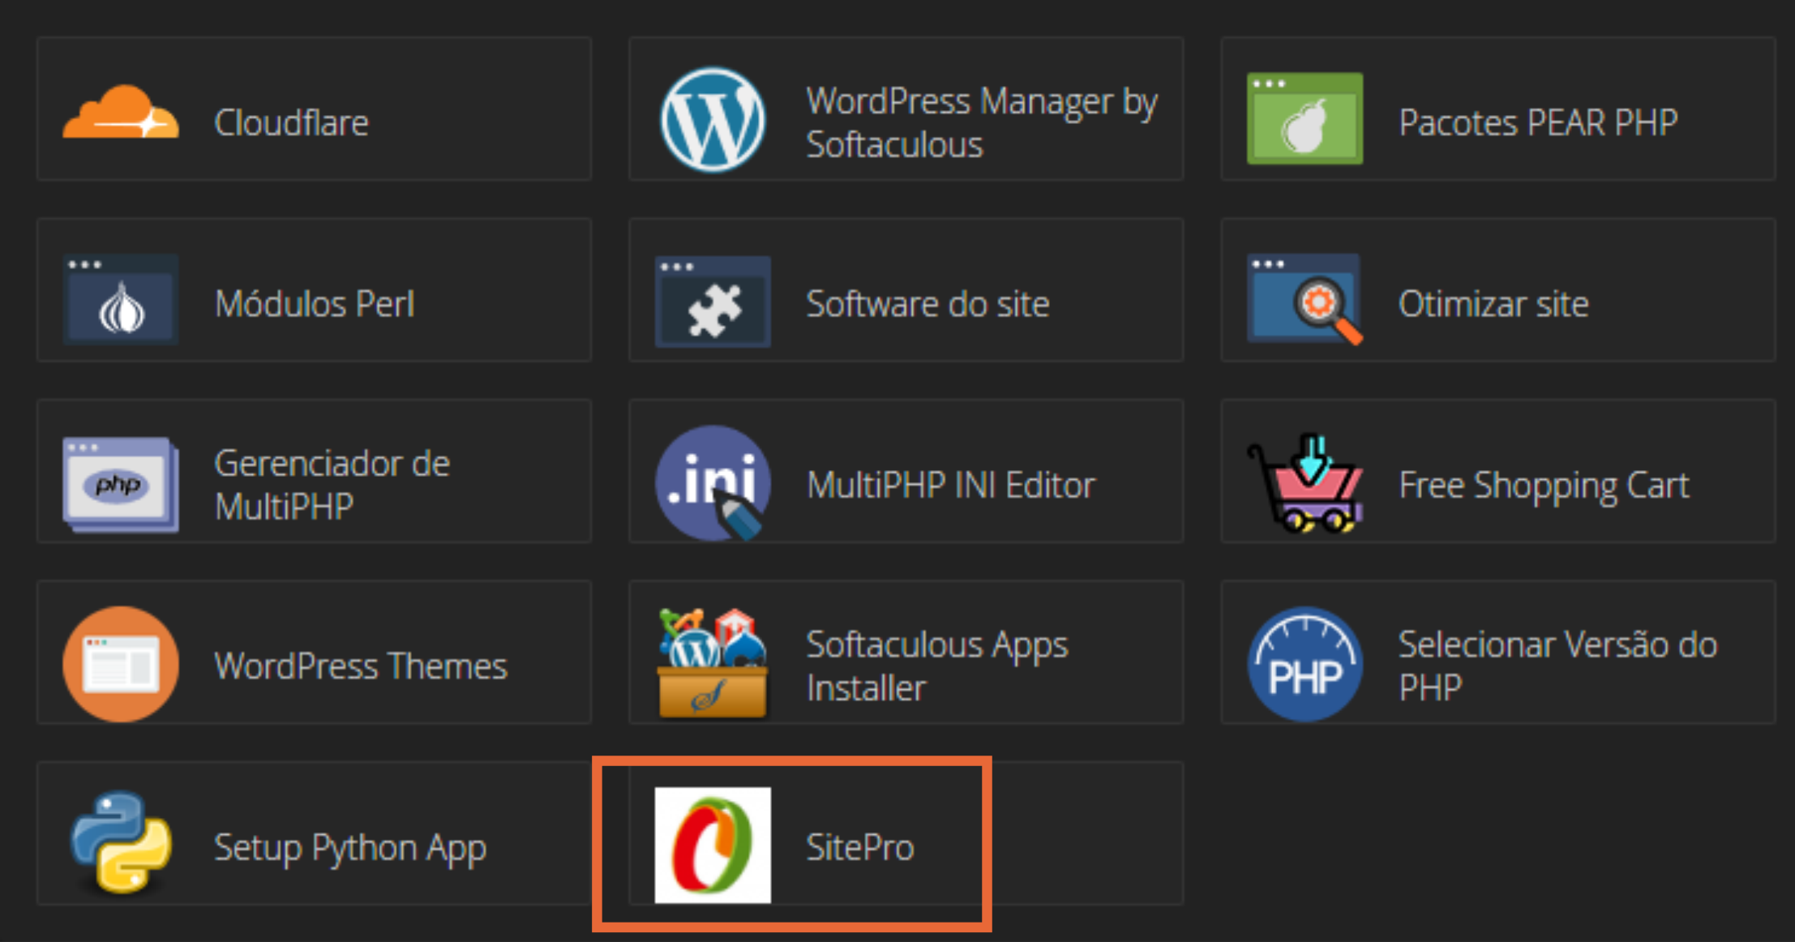Click the WordPress Manager logo icon

coord(713,120)
